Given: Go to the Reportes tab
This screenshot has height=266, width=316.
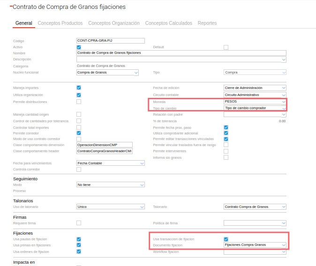Looking at the screenshot, I should (x=207, y=23).
